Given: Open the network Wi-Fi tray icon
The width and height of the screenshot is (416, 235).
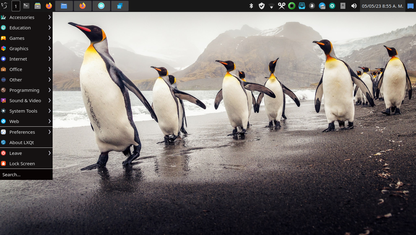Looking at the screenshot, I should (271, 6).
